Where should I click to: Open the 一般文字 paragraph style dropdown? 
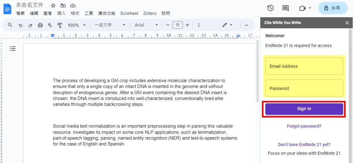pos(110,25)
